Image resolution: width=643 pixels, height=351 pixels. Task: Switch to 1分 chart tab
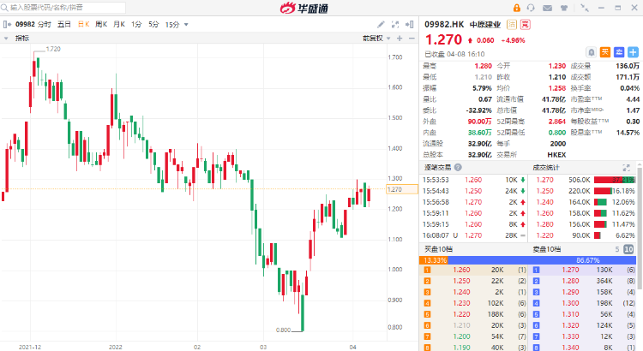[x=136, y=25]
